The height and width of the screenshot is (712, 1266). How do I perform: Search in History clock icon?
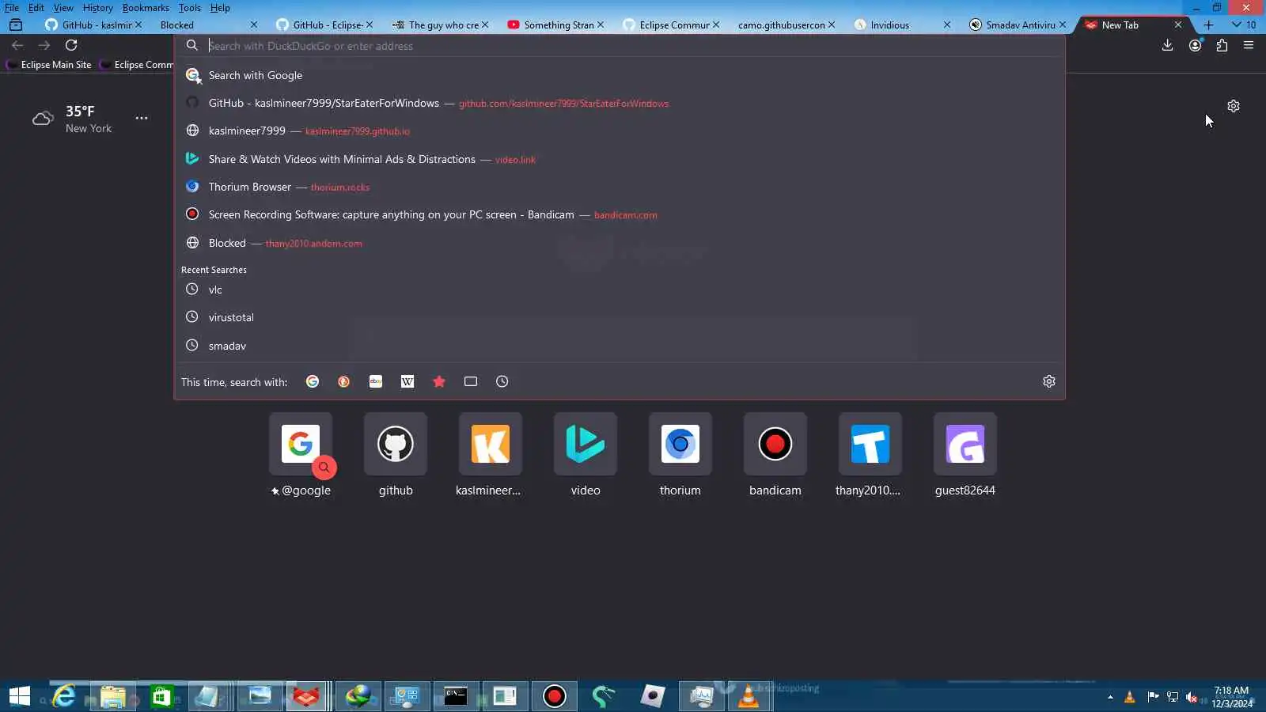[x=502, y=381]
